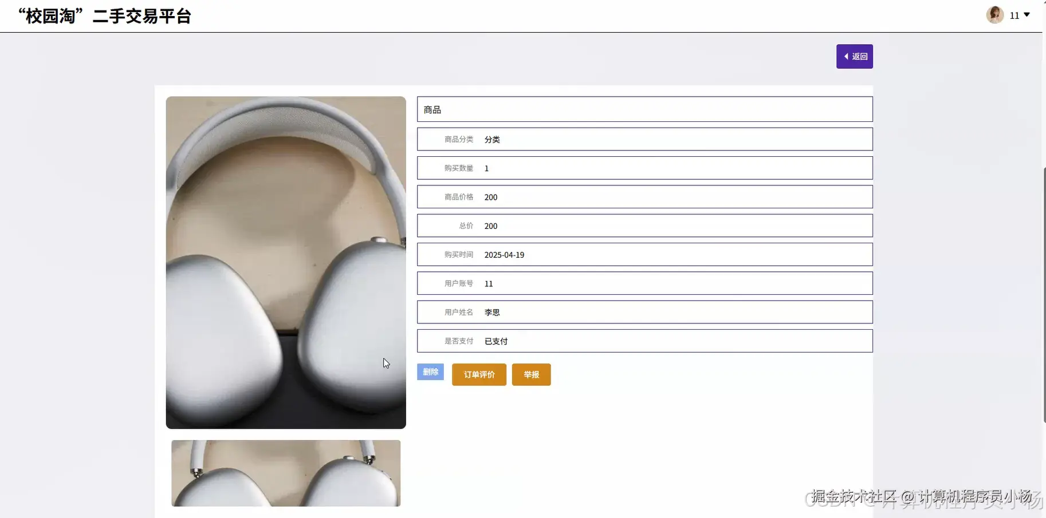Click the 商品分类 value 分类
The width and height of the screenshot is (1046, 518).
point(492,139)
